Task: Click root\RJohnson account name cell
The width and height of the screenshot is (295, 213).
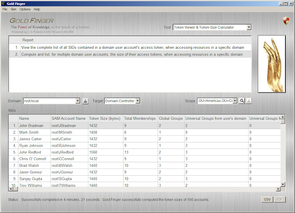Action: pyautogui.click(x=69, y=145)
